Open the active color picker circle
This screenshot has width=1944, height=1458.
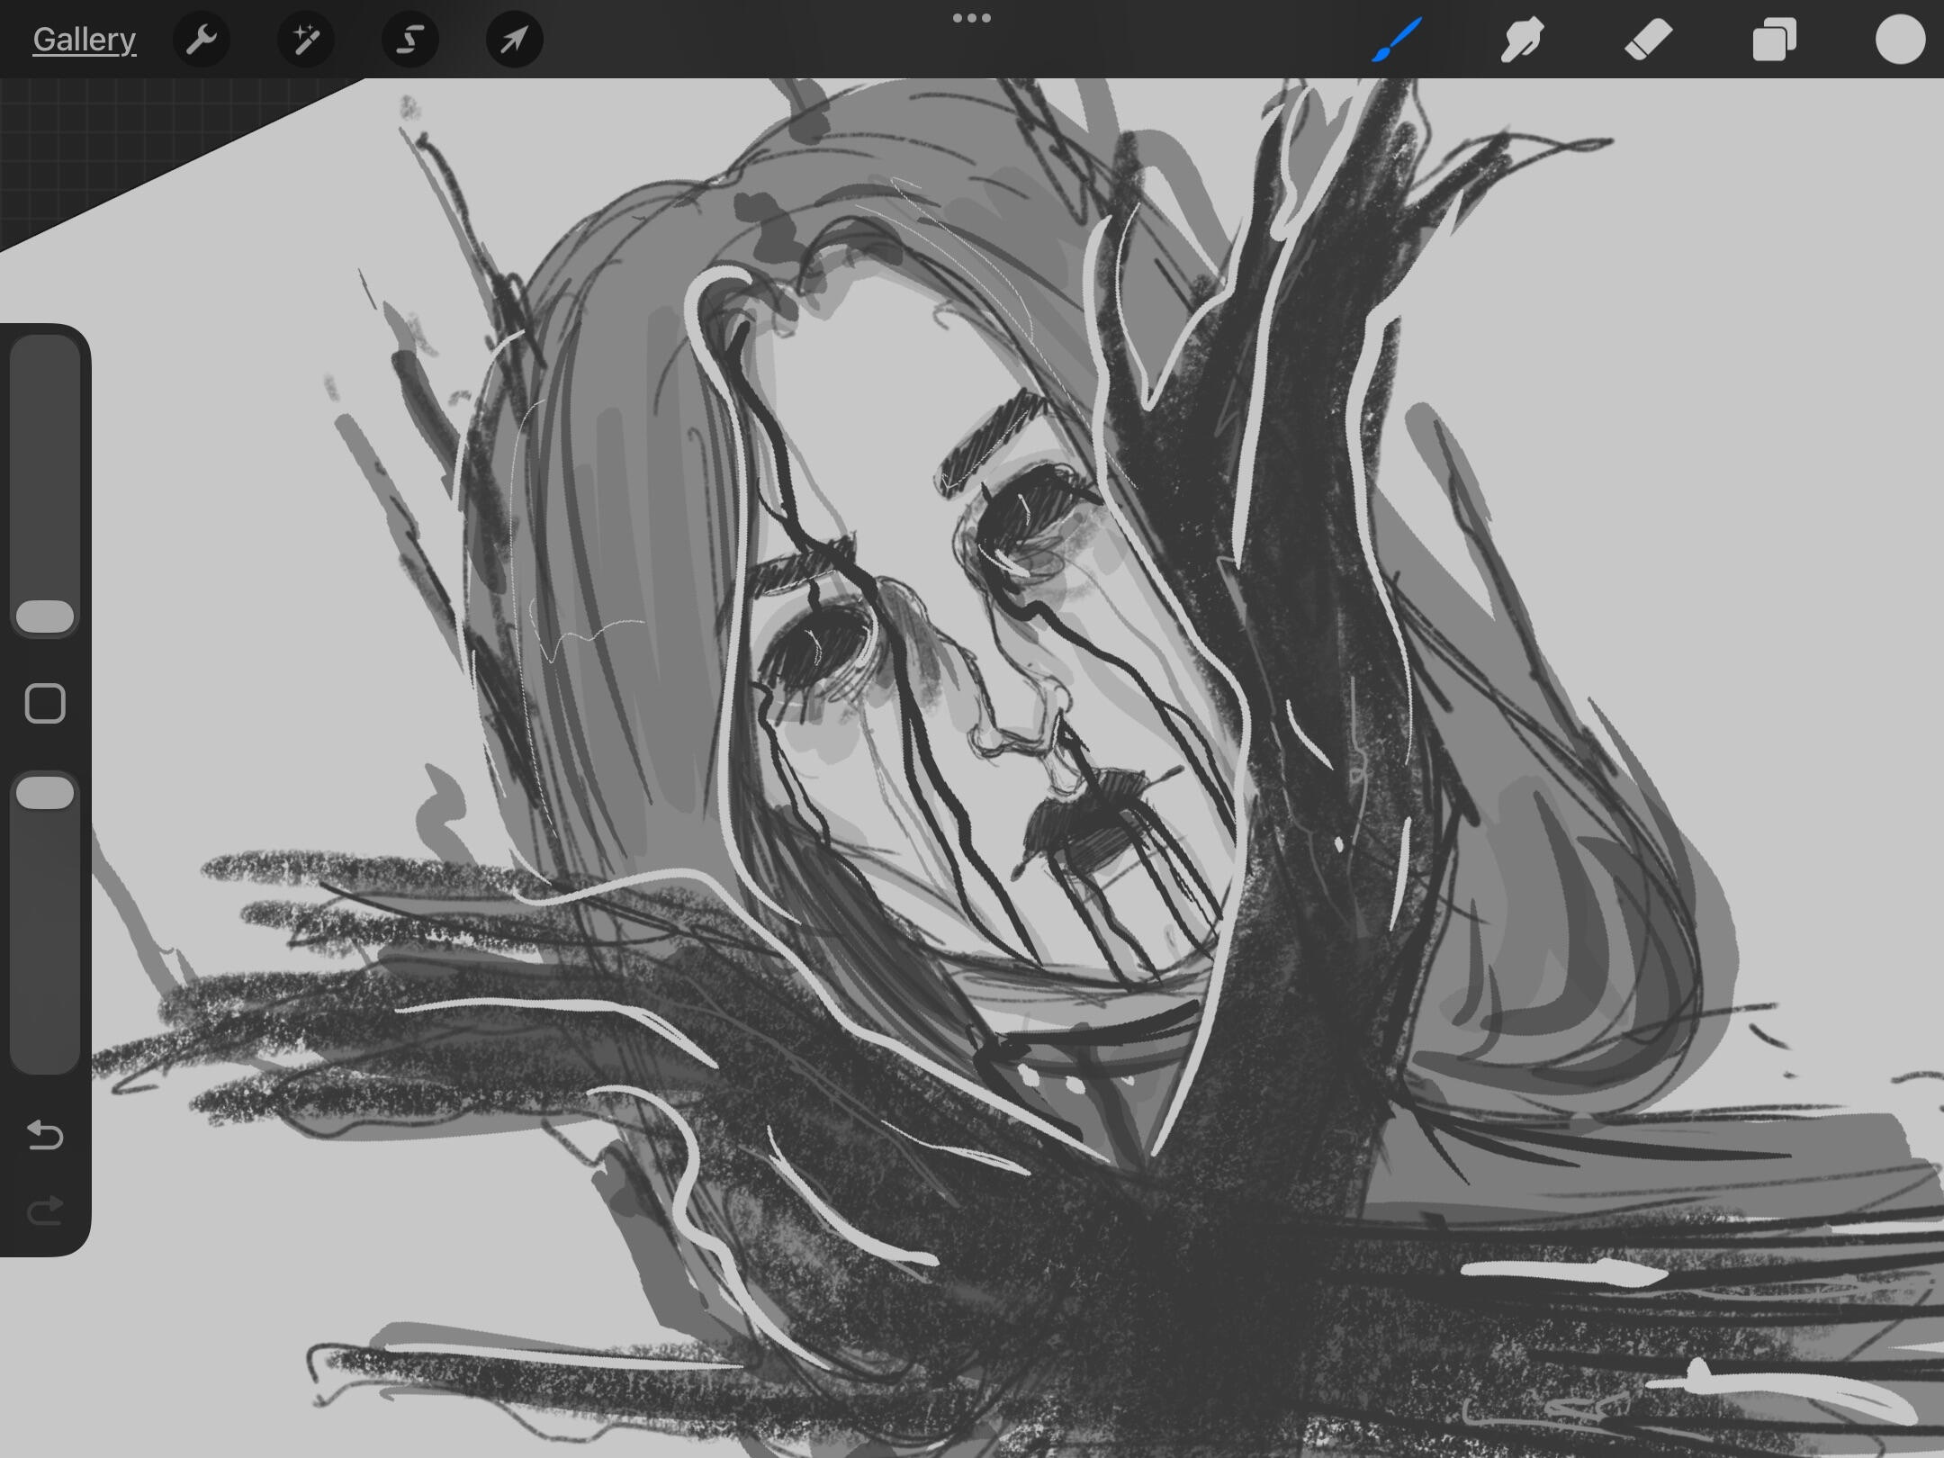pyautogui.click(x=1900, y=40)
